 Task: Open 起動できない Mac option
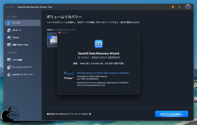coord(22,45)
